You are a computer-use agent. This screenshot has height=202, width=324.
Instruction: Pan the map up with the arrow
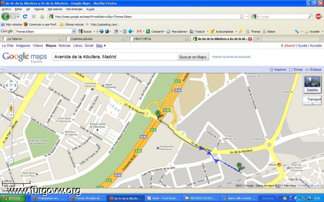point(11,81)
